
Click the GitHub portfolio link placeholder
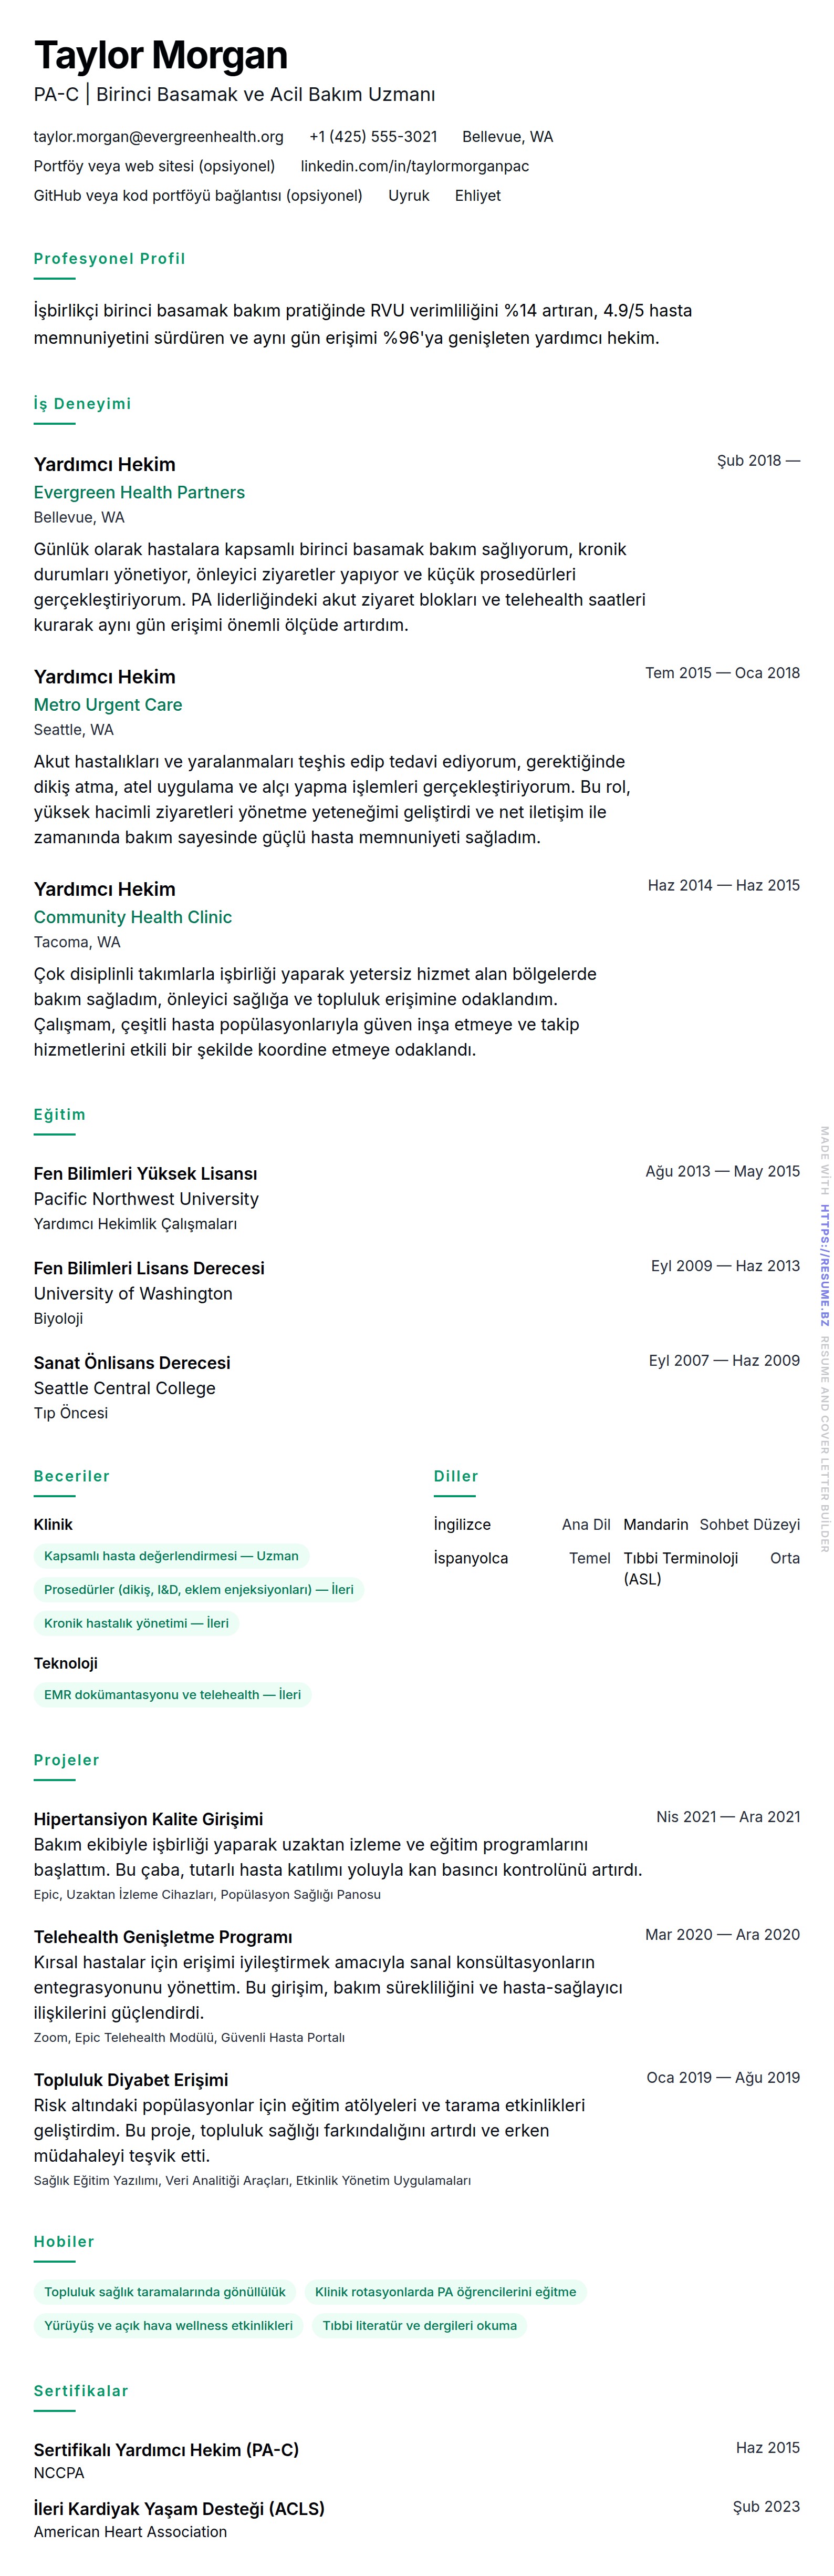(198, 196)
